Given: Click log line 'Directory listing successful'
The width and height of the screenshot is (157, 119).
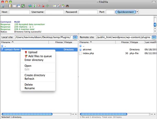Looking at the screenshot, I should click(x=28, y=32).
